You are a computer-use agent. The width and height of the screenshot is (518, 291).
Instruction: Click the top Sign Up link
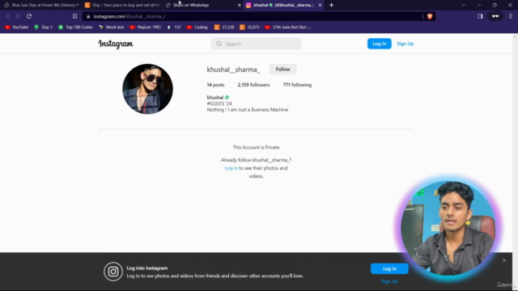(405, 44)
